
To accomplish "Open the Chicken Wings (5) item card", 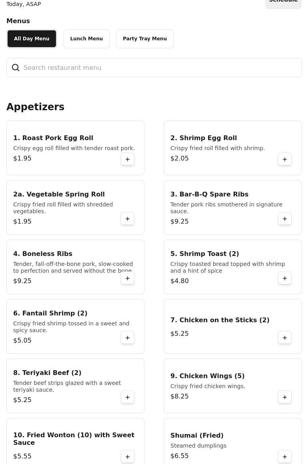I will pyautogui.click(x=224, y=385).
